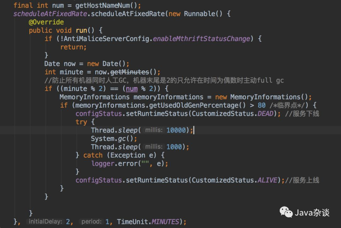Click the //服务下线 comment
This screenshot has width=341, height=228.
pyautogui.click(x=302, y=114)
